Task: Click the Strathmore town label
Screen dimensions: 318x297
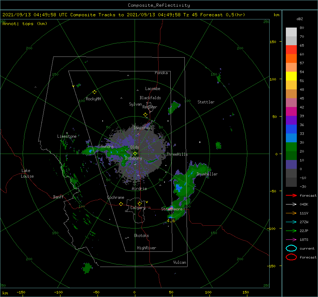Action: (x=172, y=209)
